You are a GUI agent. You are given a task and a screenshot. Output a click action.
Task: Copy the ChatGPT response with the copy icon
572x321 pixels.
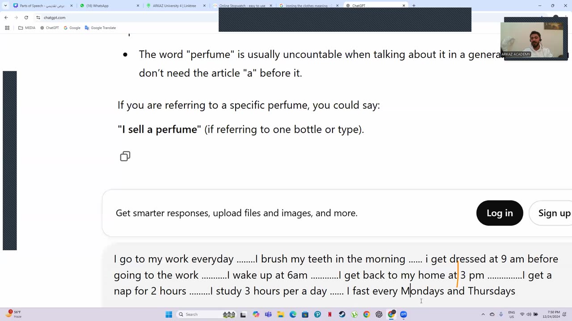pyautogui.click(x=125, y=156)
